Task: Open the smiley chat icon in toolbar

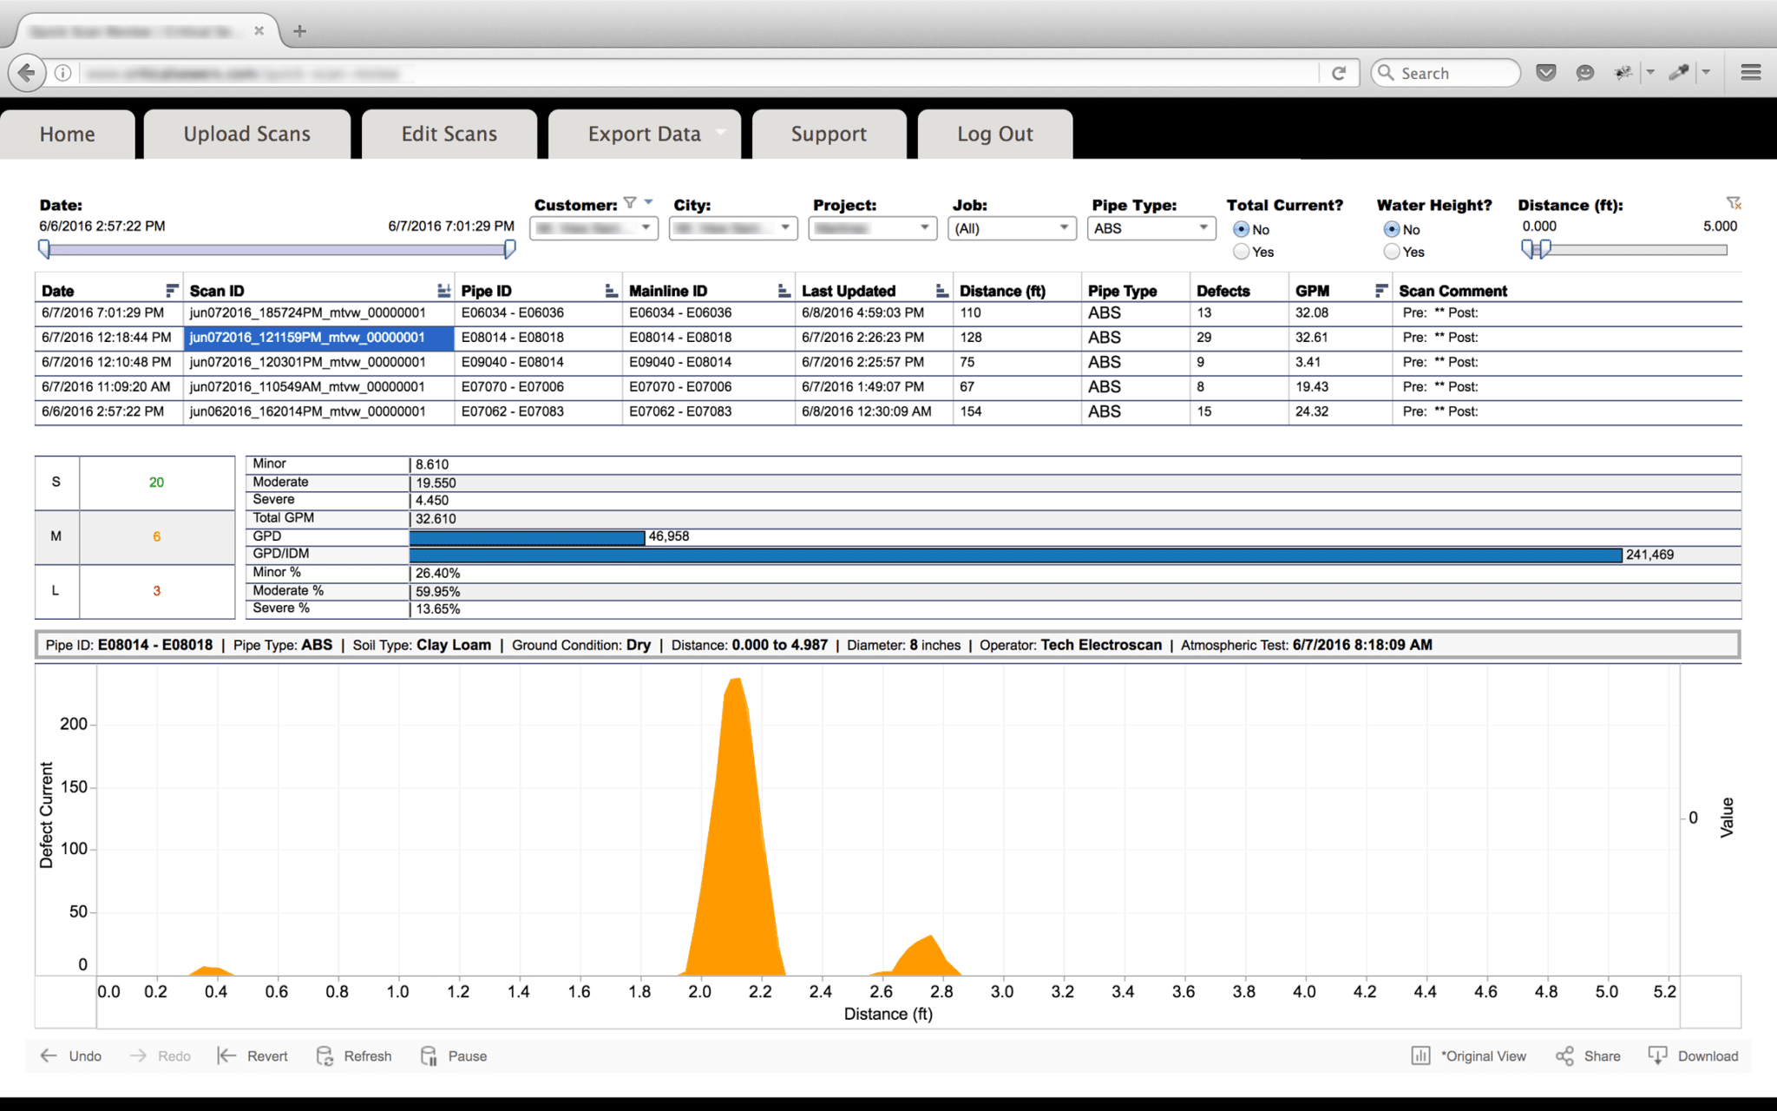Action: 1584,73
